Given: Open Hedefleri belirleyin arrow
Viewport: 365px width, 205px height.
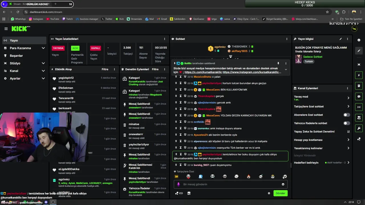Looking at the screenshot, I should [348, 163].
